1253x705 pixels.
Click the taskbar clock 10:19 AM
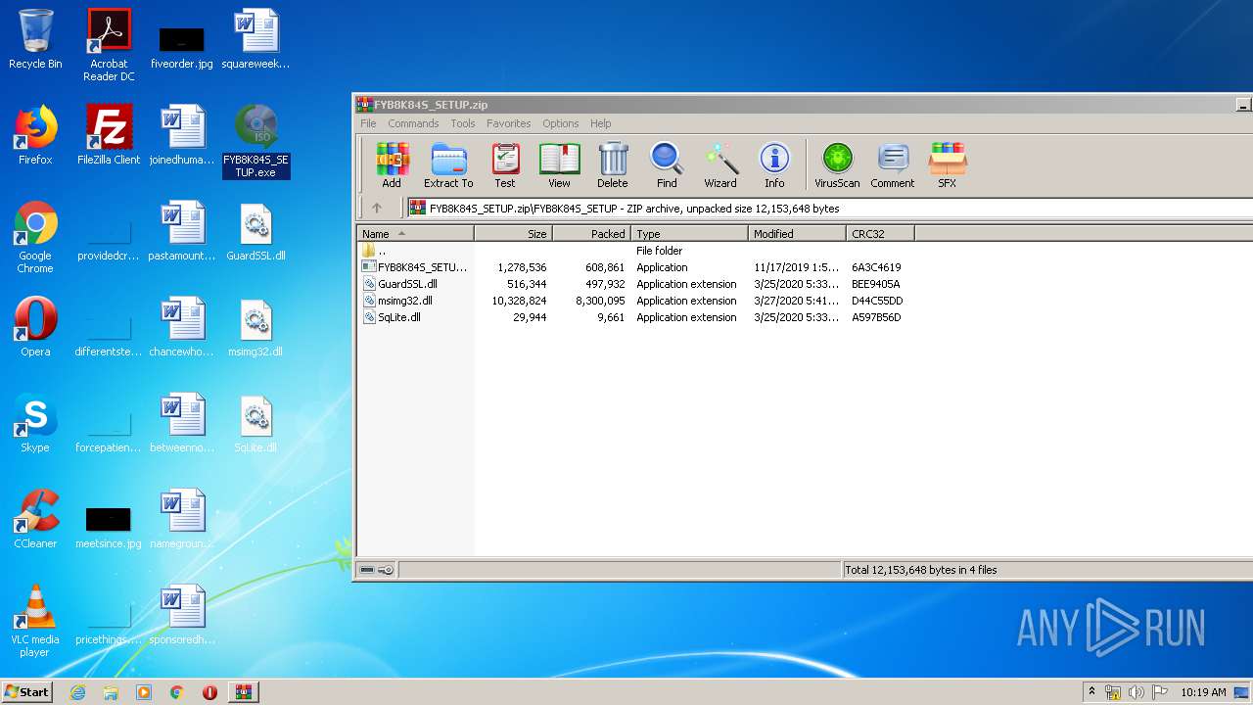1203,692
